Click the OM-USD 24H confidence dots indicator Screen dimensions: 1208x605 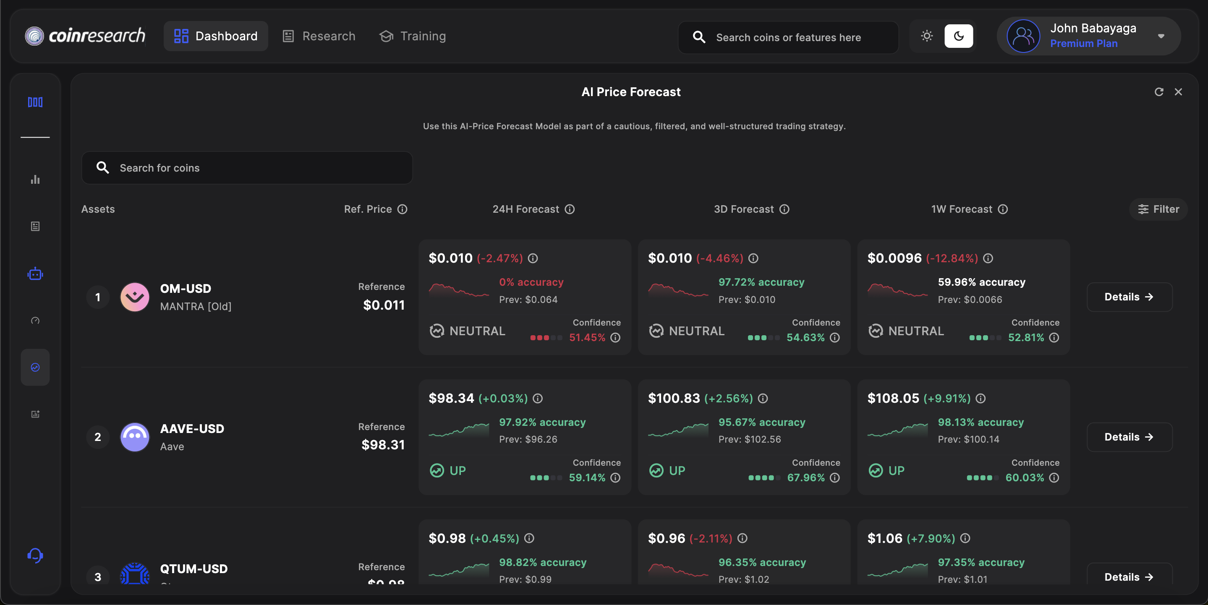pyautogui.click(x=546, y=338)
